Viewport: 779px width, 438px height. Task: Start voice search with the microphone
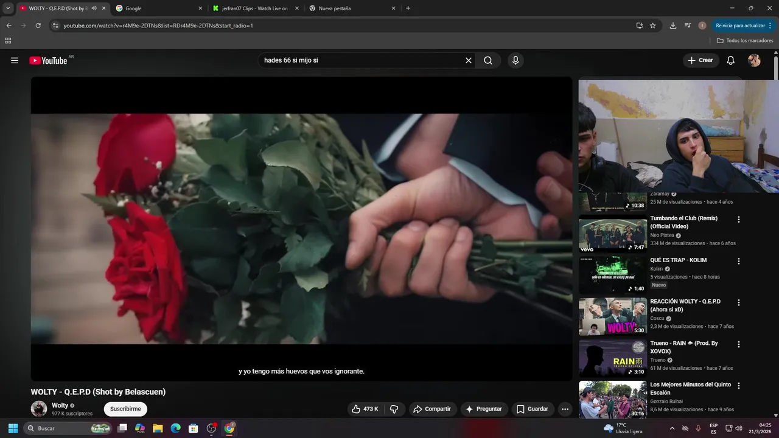coord(515,60)
